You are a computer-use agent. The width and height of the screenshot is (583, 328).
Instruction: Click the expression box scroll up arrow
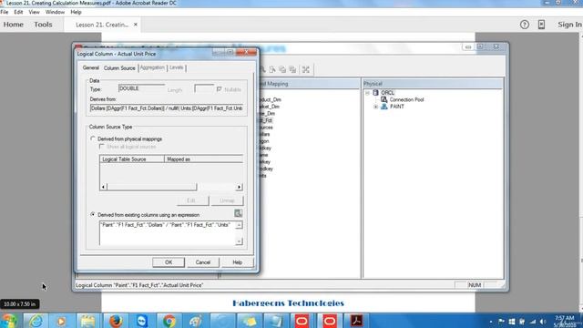click(x=239, y=225)
